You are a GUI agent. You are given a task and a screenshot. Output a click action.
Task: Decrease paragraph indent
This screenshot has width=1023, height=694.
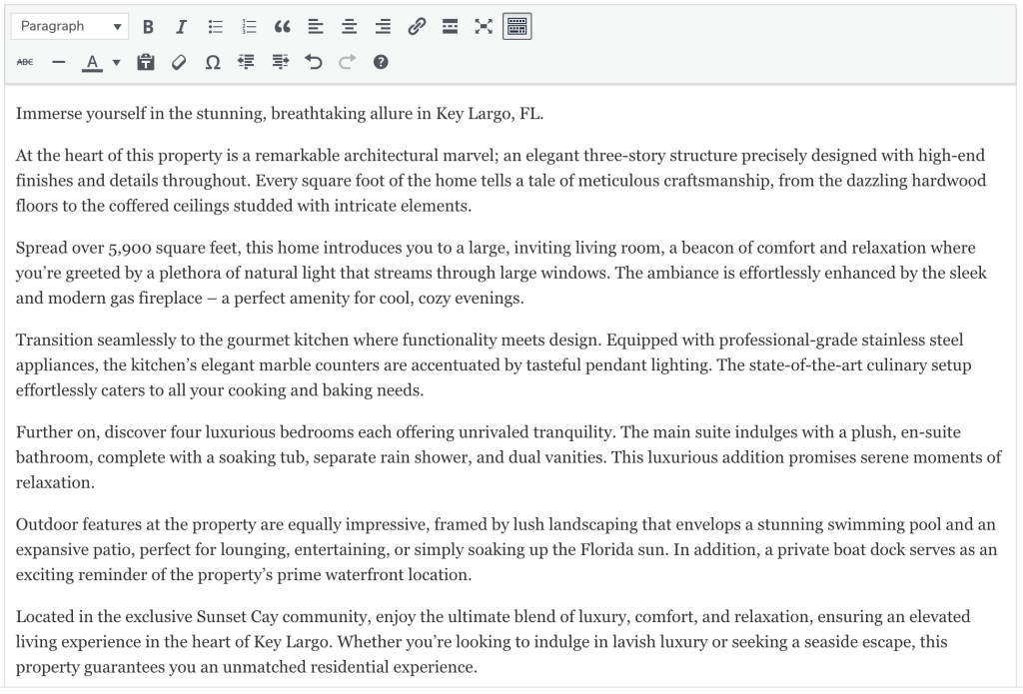point(246,62)
